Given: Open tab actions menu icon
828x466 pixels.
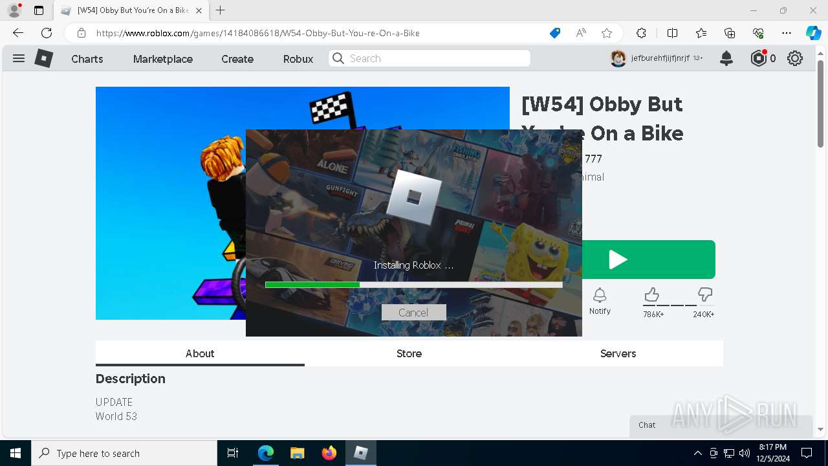Looking at the screenshot, I should tap(39, 10).
